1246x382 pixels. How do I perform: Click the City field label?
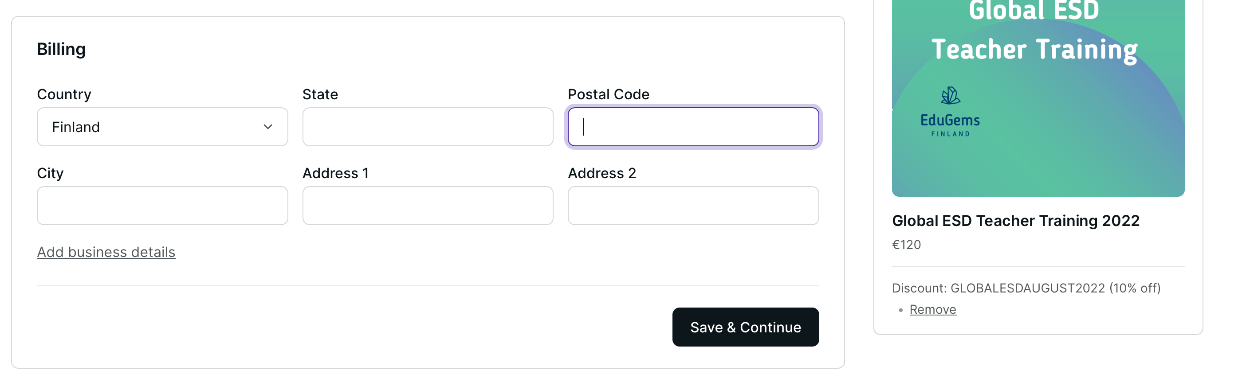(x=50, y=173)
